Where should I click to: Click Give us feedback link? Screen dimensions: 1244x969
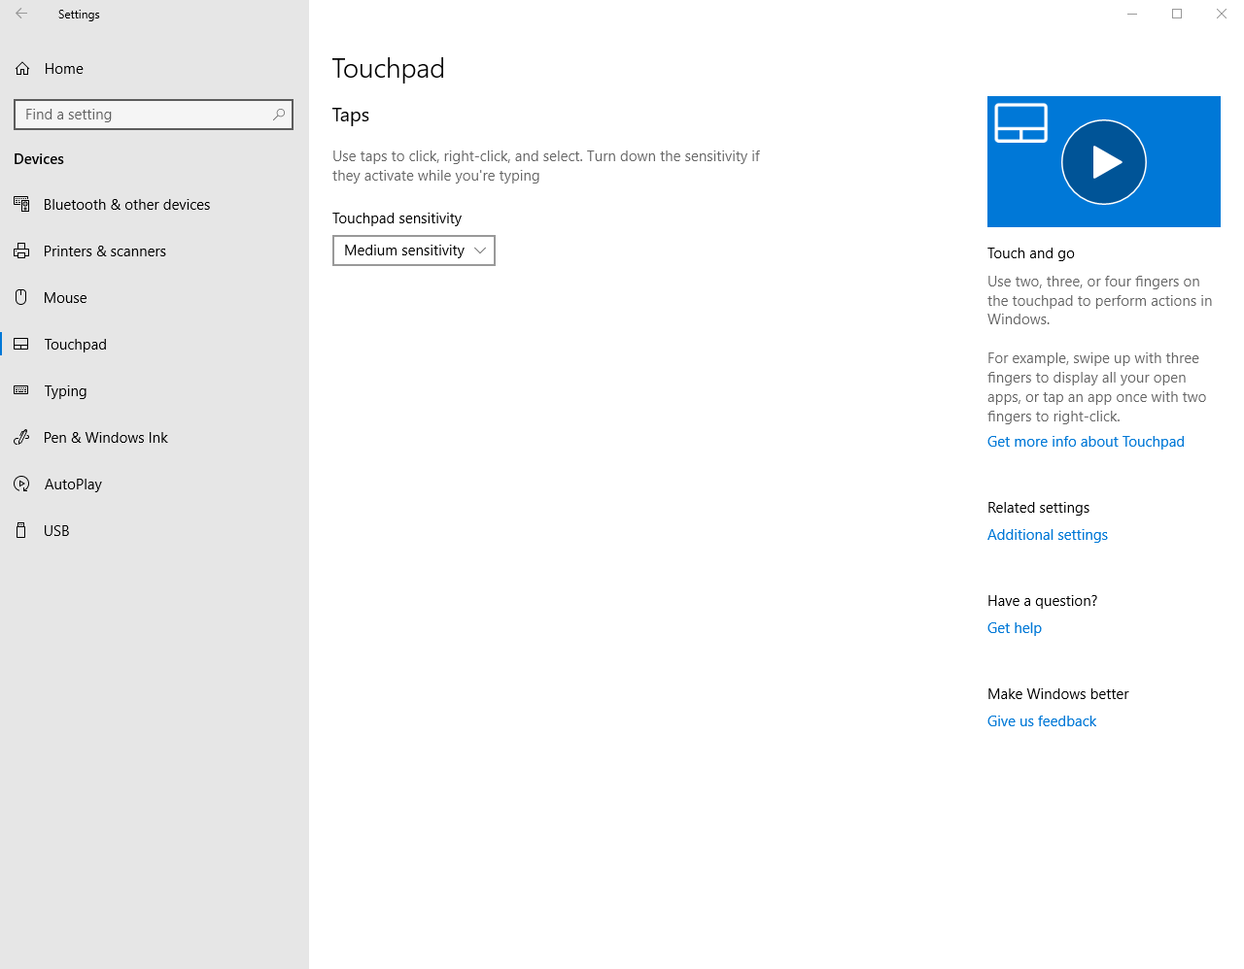point(1041,721)
